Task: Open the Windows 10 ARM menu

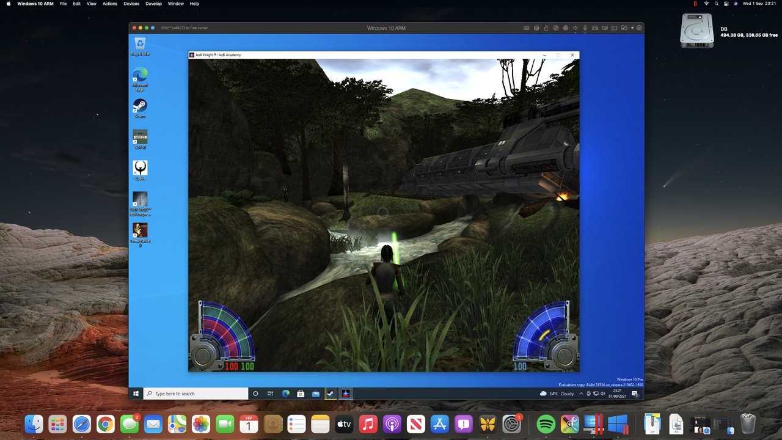Action: coord(35,4)
